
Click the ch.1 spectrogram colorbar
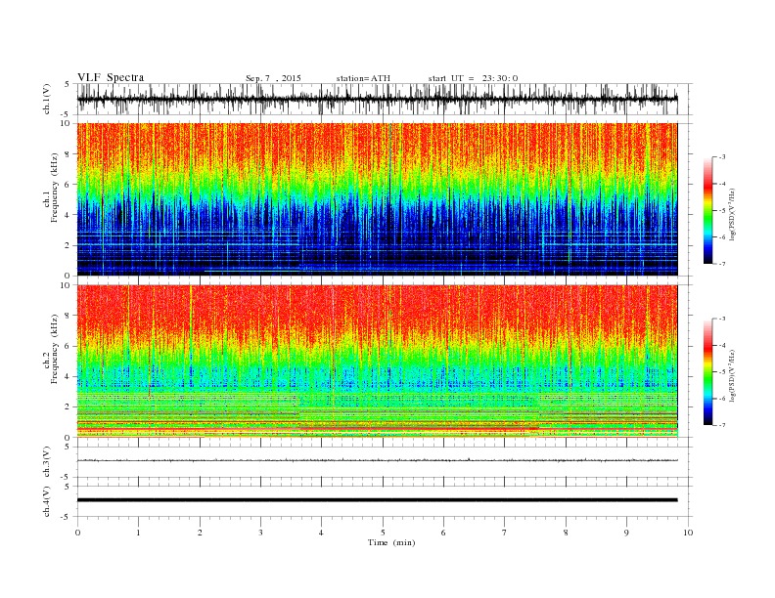click(x=707, y=210)
